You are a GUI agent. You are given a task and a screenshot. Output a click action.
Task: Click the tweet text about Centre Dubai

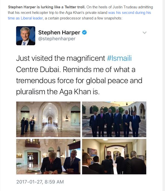coord(76,69)
